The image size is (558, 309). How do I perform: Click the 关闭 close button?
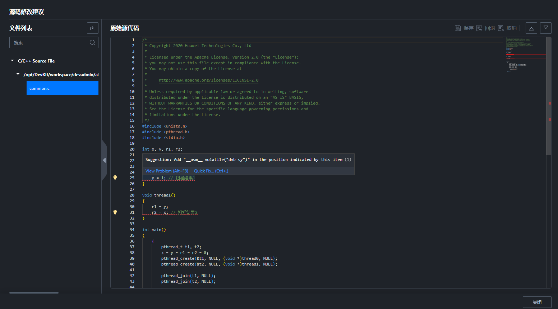tap(537, 302)
